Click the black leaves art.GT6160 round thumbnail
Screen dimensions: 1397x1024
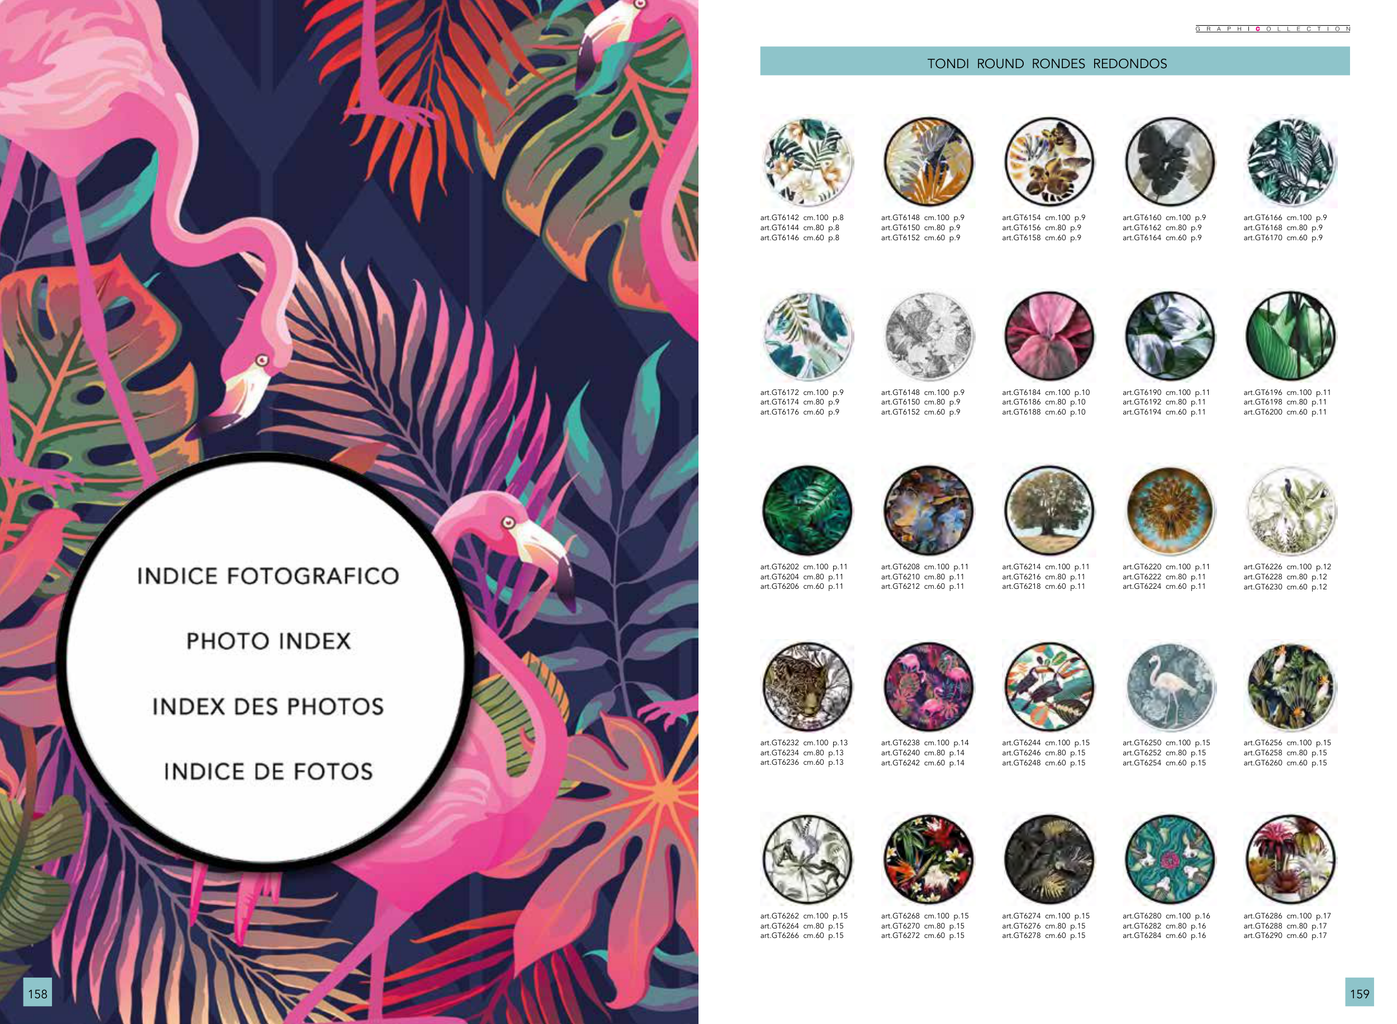tap(1170, 162)
